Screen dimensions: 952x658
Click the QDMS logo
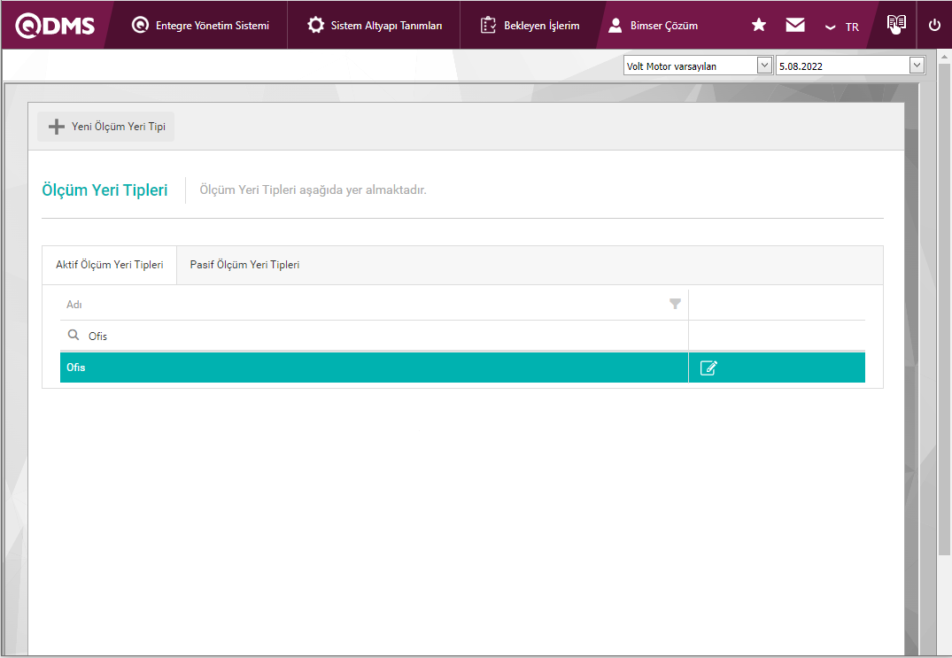55,26
